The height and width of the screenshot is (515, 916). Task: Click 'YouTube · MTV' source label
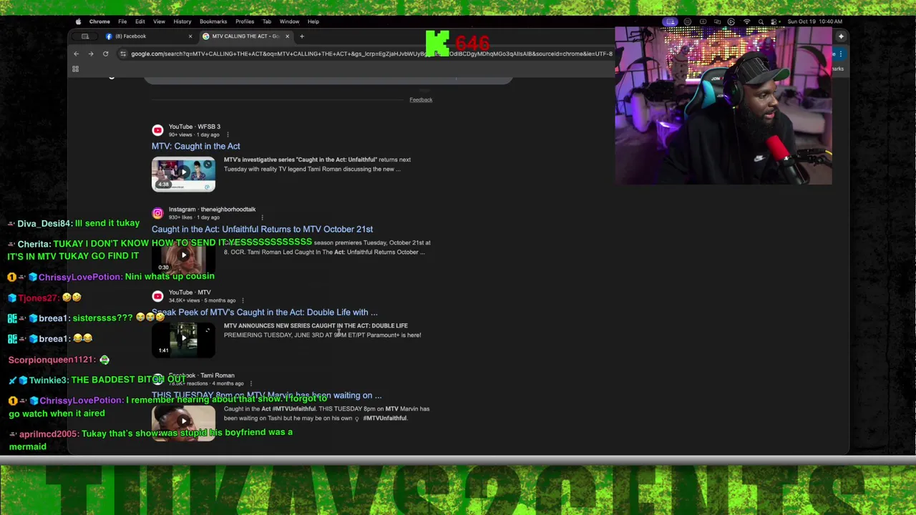coord(190,293)
